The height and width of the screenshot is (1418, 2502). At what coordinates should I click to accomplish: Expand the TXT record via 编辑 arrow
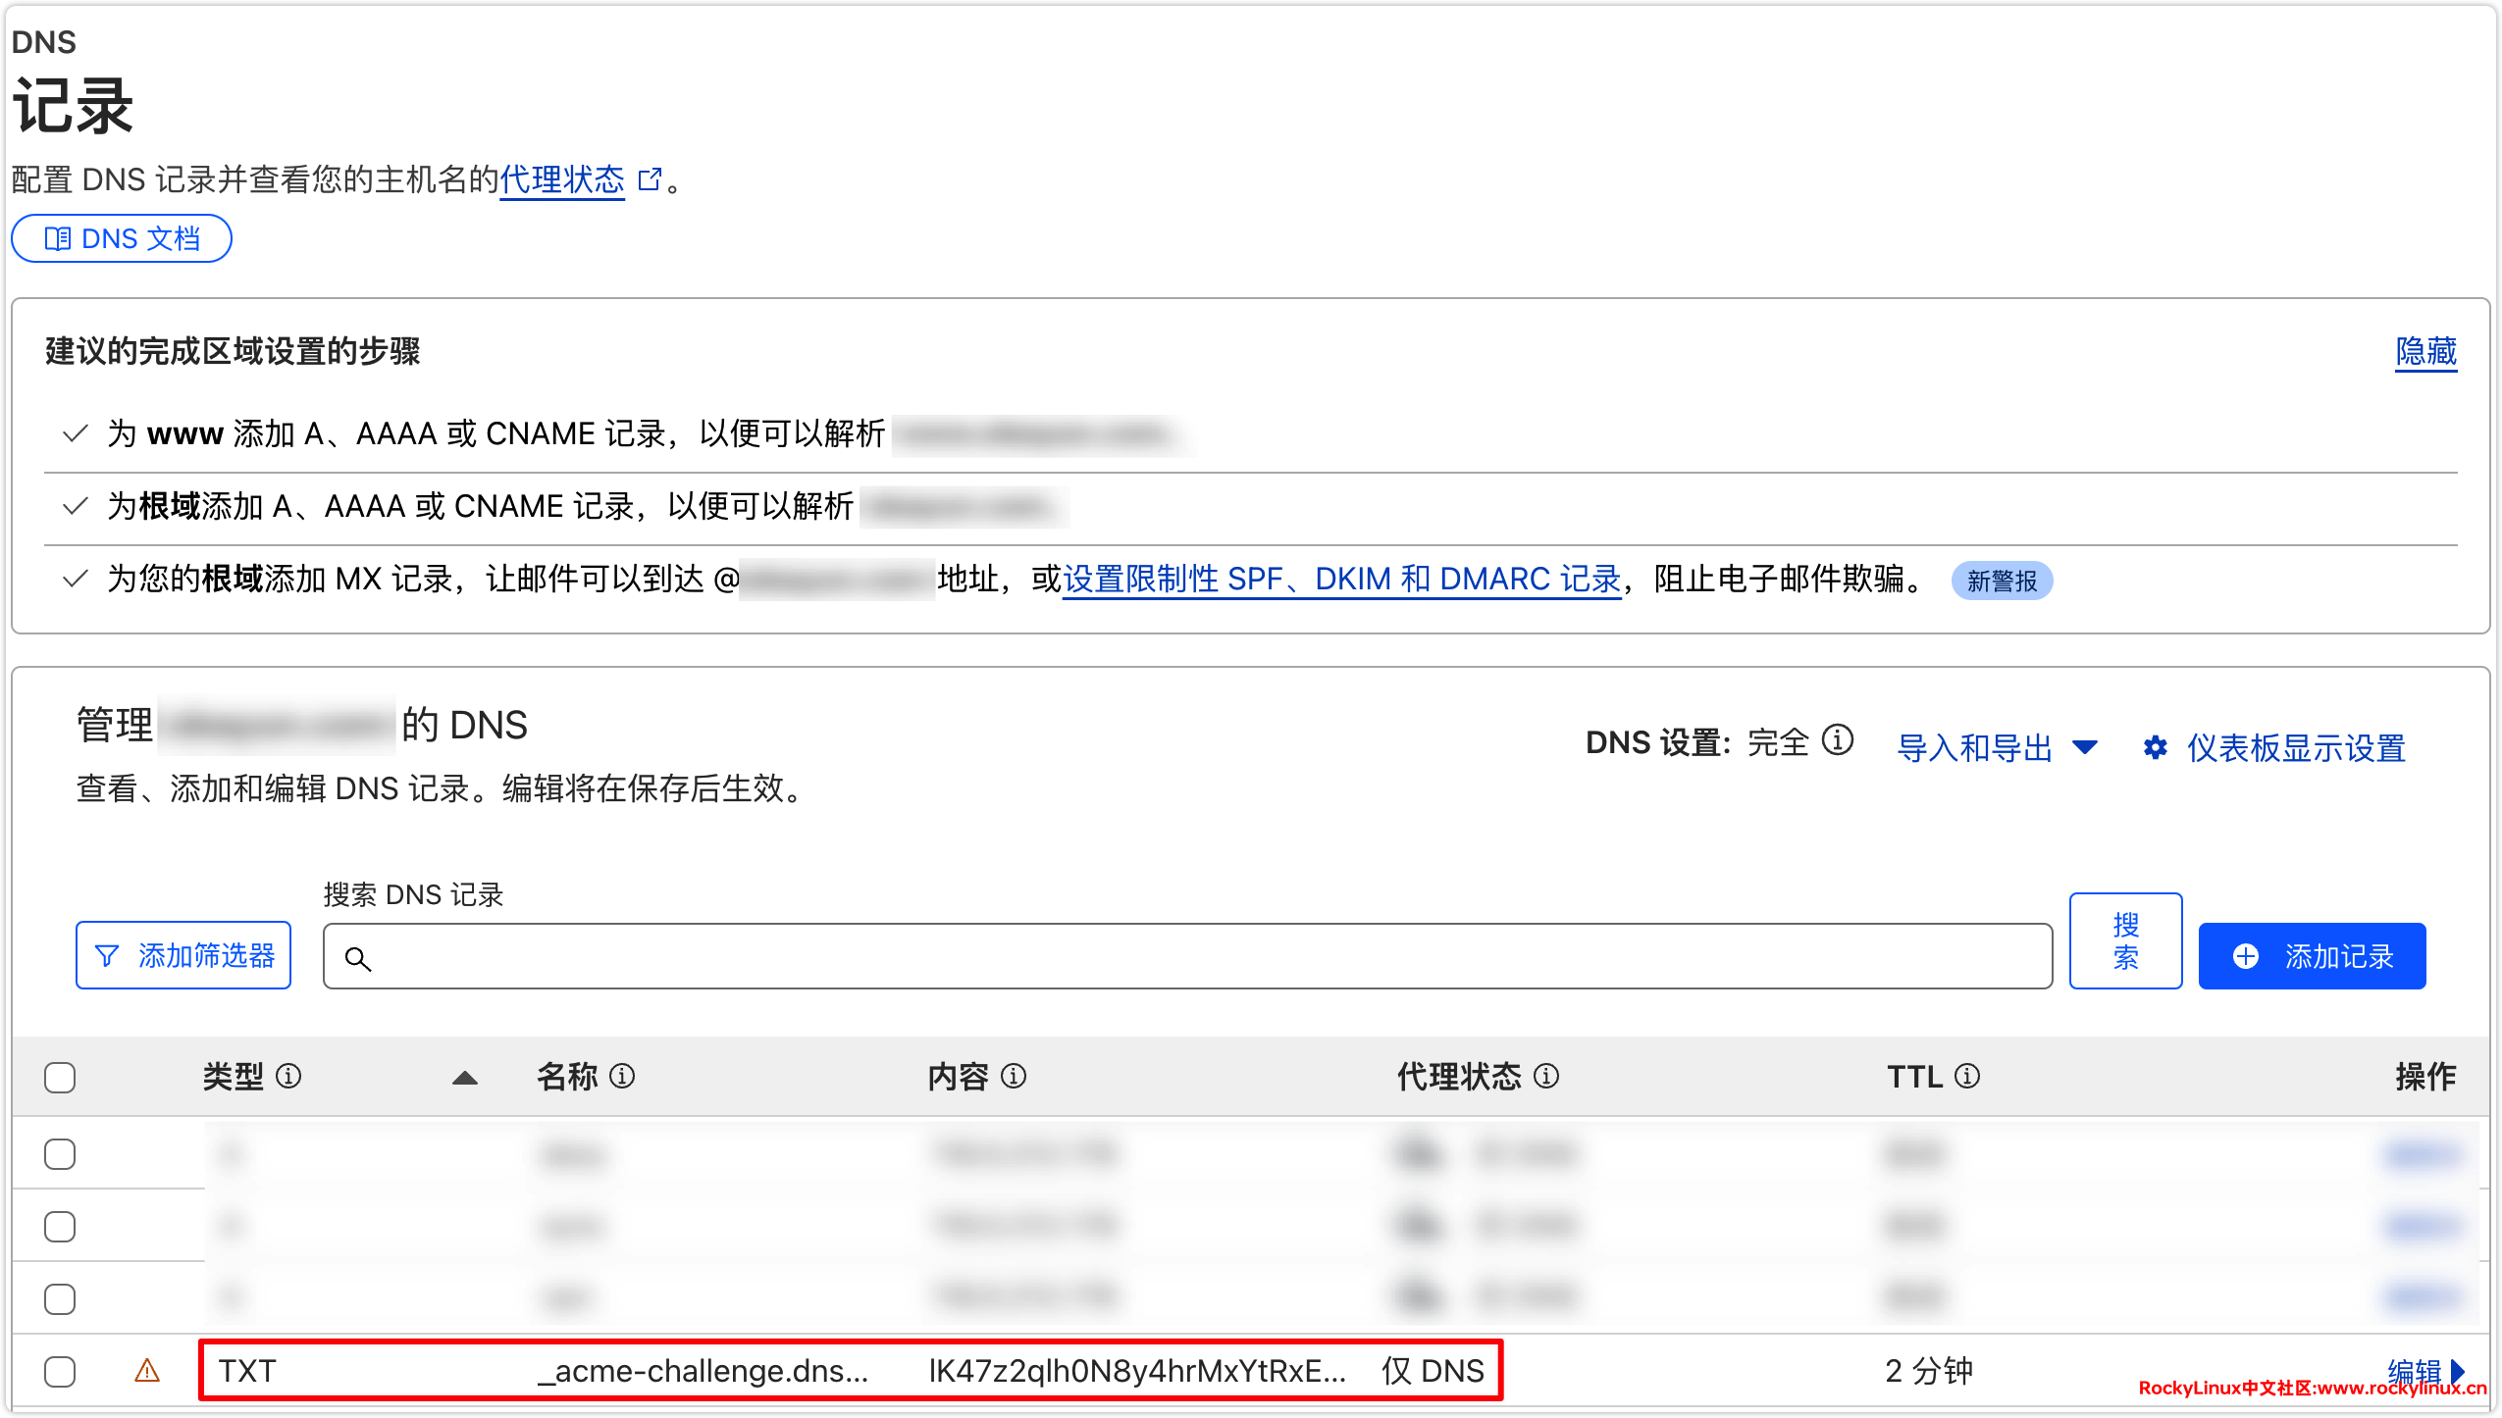pyautogui.click(x=2457, y=1370)
